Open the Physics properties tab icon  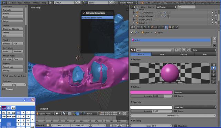coord(176,27)
